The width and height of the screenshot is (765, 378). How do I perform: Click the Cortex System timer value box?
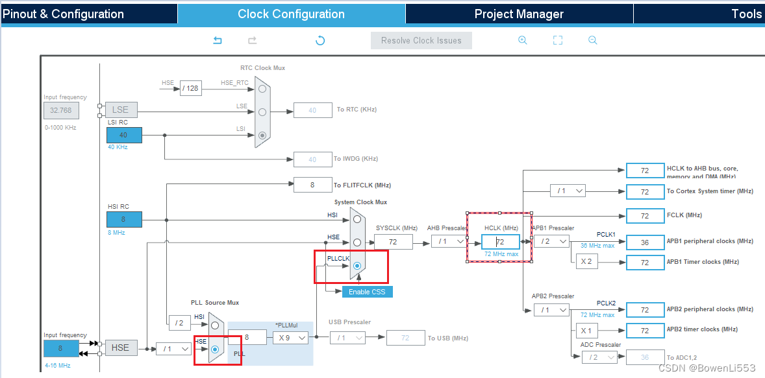[x=645, y=191]
